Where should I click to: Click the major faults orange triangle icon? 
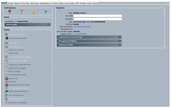click(x=22, y=11)
